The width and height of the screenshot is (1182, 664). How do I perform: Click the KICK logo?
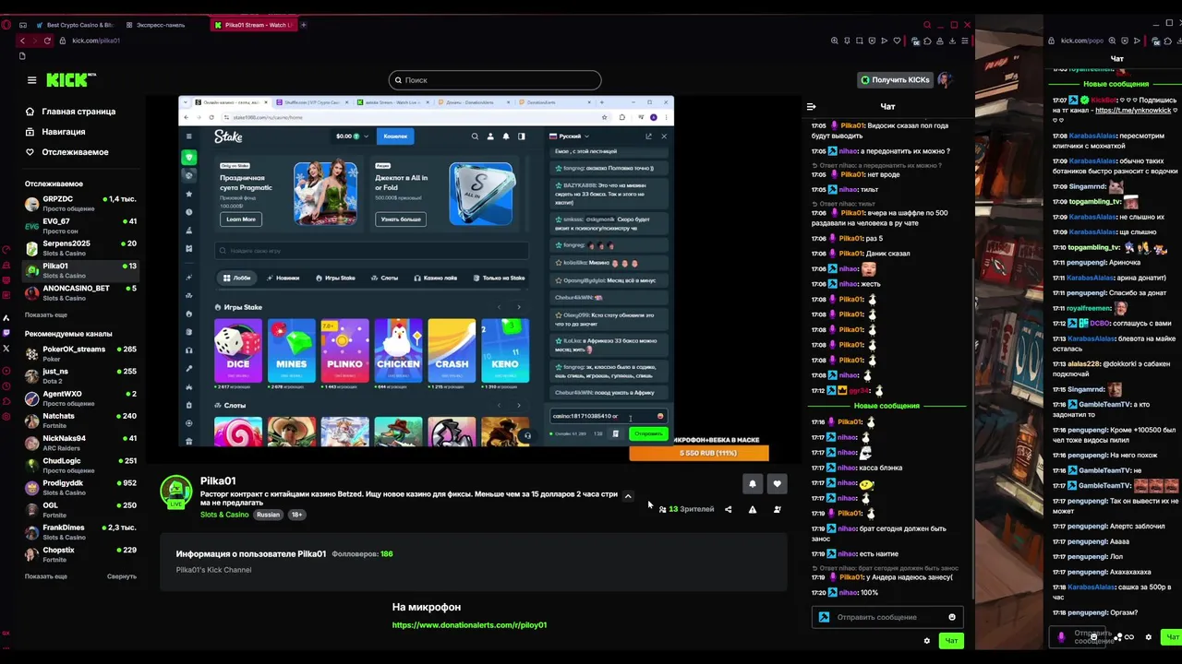click(x=71, y=80)
